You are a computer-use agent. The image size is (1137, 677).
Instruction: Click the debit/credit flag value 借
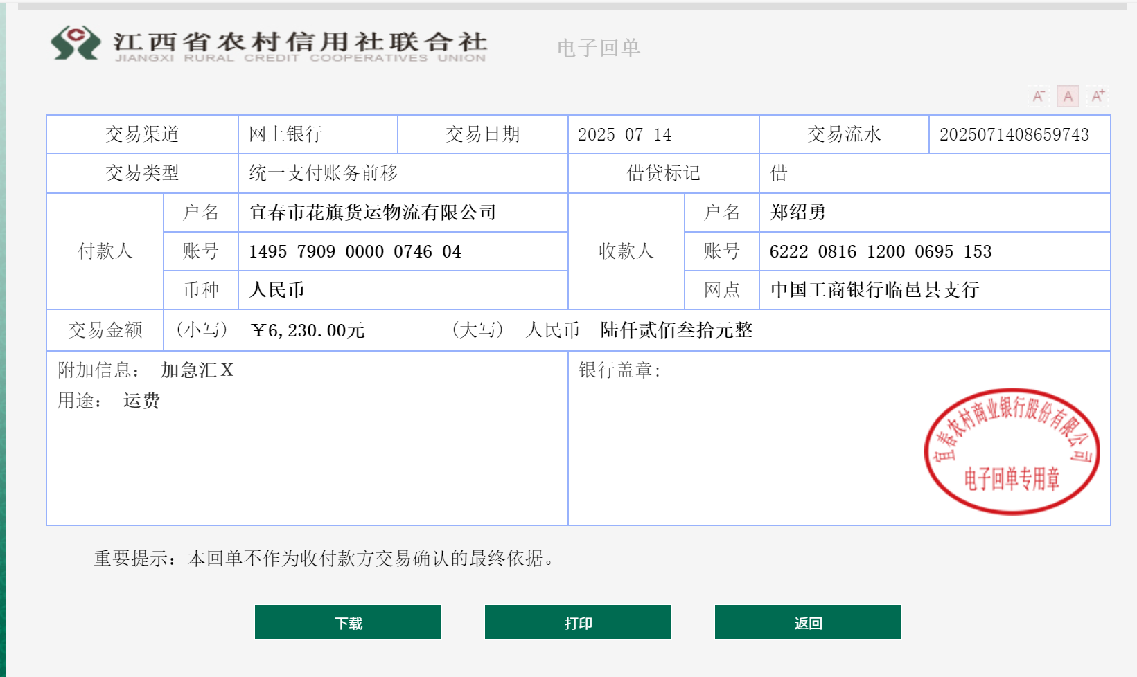779,173
